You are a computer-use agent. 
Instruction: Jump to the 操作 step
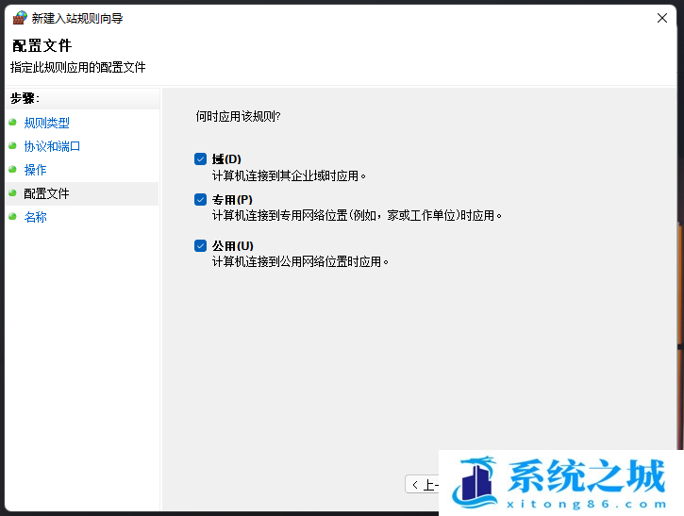point(35,170)
